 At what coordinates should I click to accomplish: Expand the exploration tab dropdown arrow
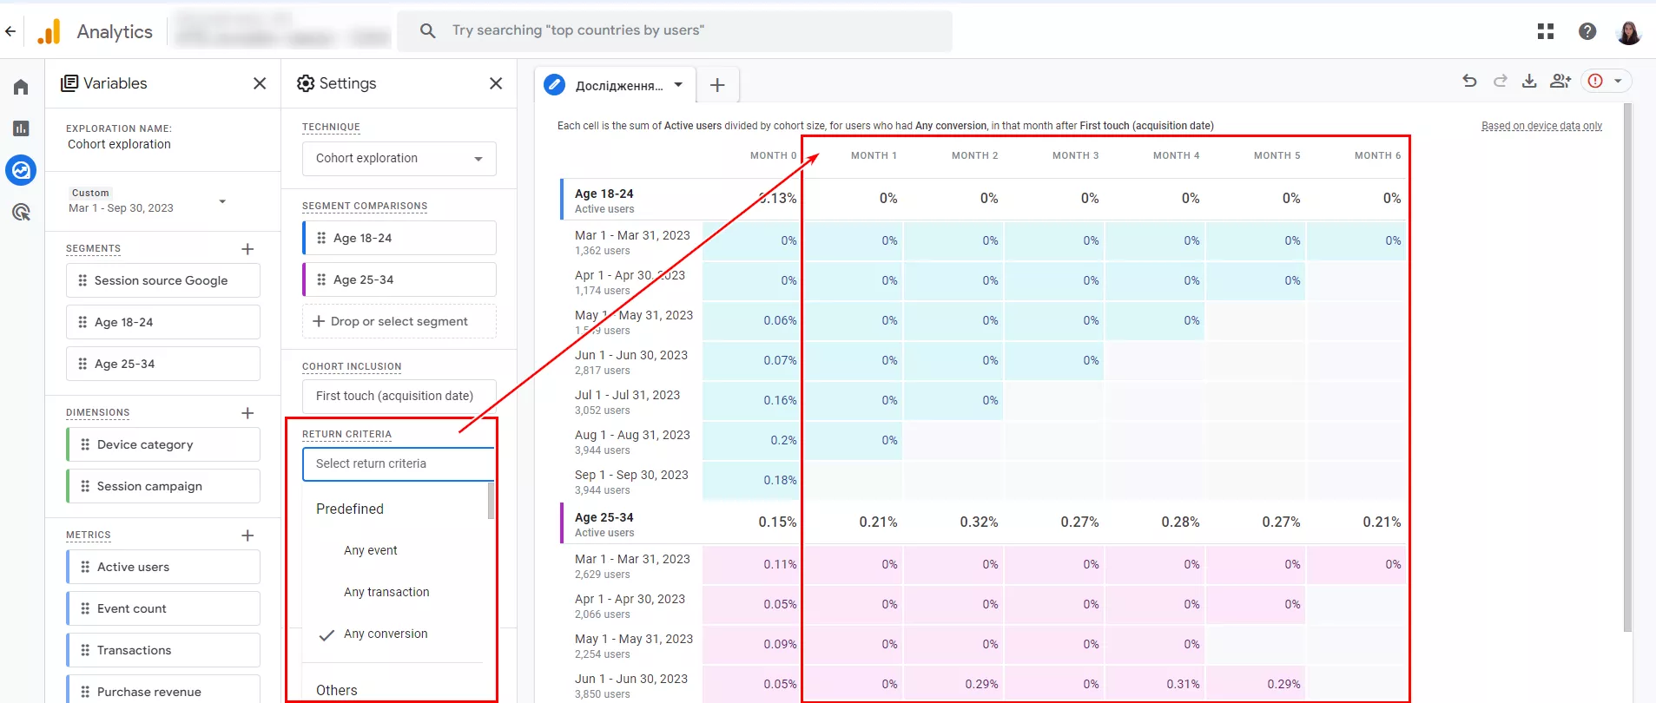click(678, 85)
